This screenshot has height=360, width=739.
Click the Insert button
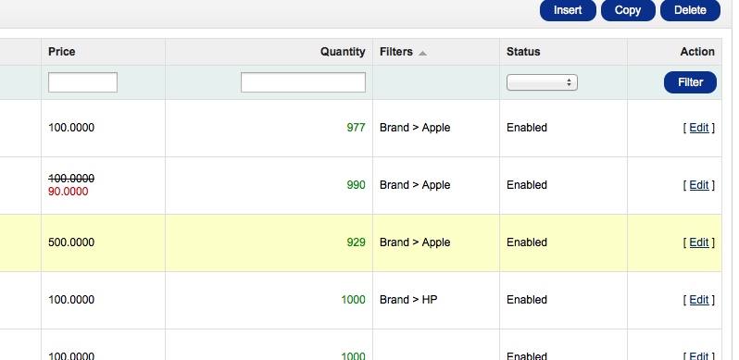tap(568, 10)
